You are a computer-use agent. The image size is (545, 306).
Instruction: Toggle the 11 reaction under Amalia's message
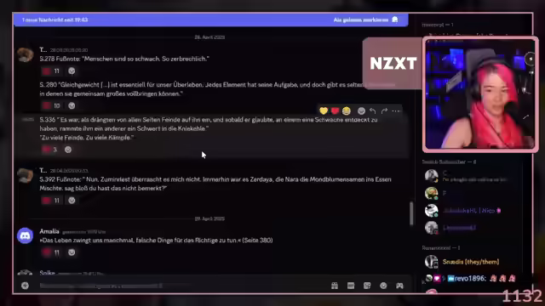click(51, 252)
